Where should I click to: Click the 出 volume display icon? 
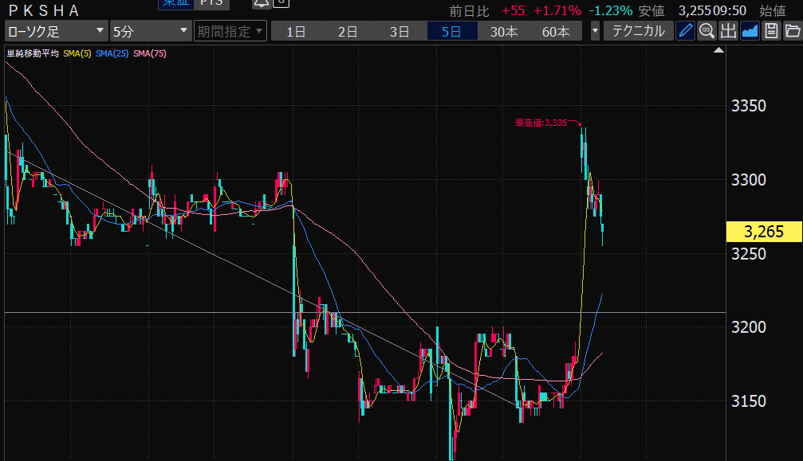click(x=728, y=32)
